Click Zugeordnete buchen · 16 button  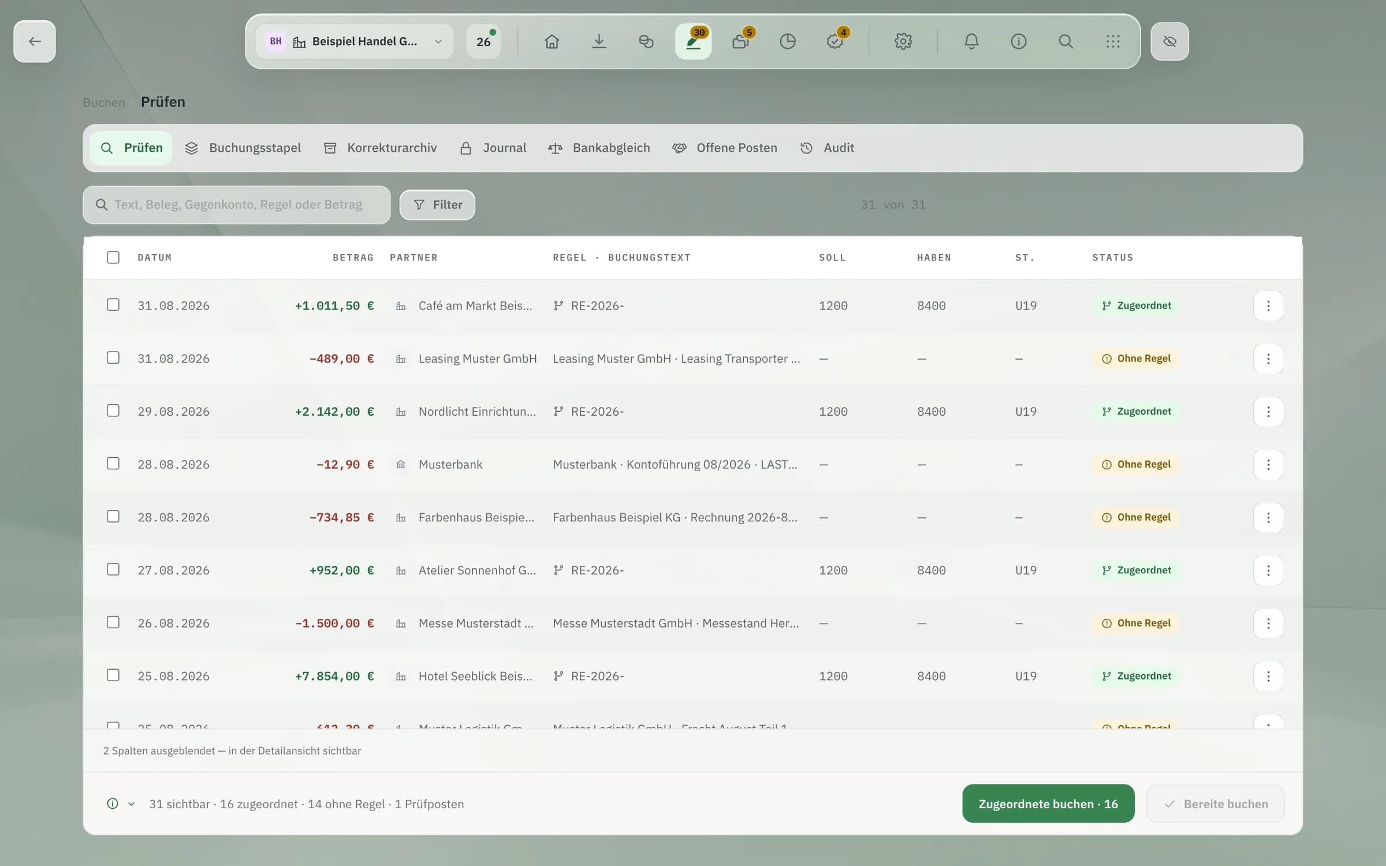coord(1048,804)
